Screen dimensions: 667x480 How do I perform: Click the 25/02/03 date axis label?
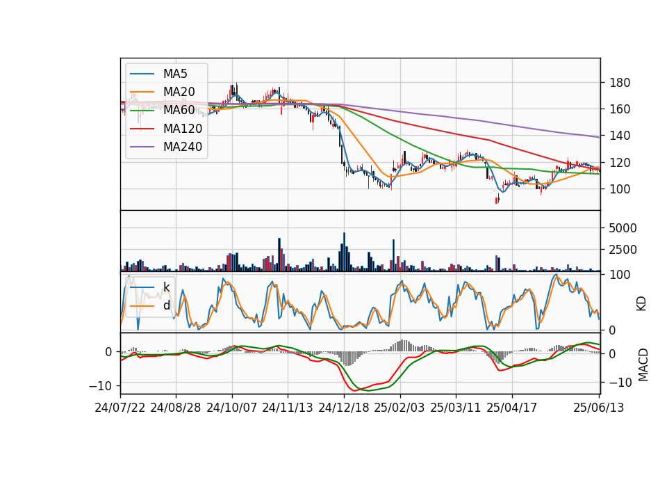(400, 408)
